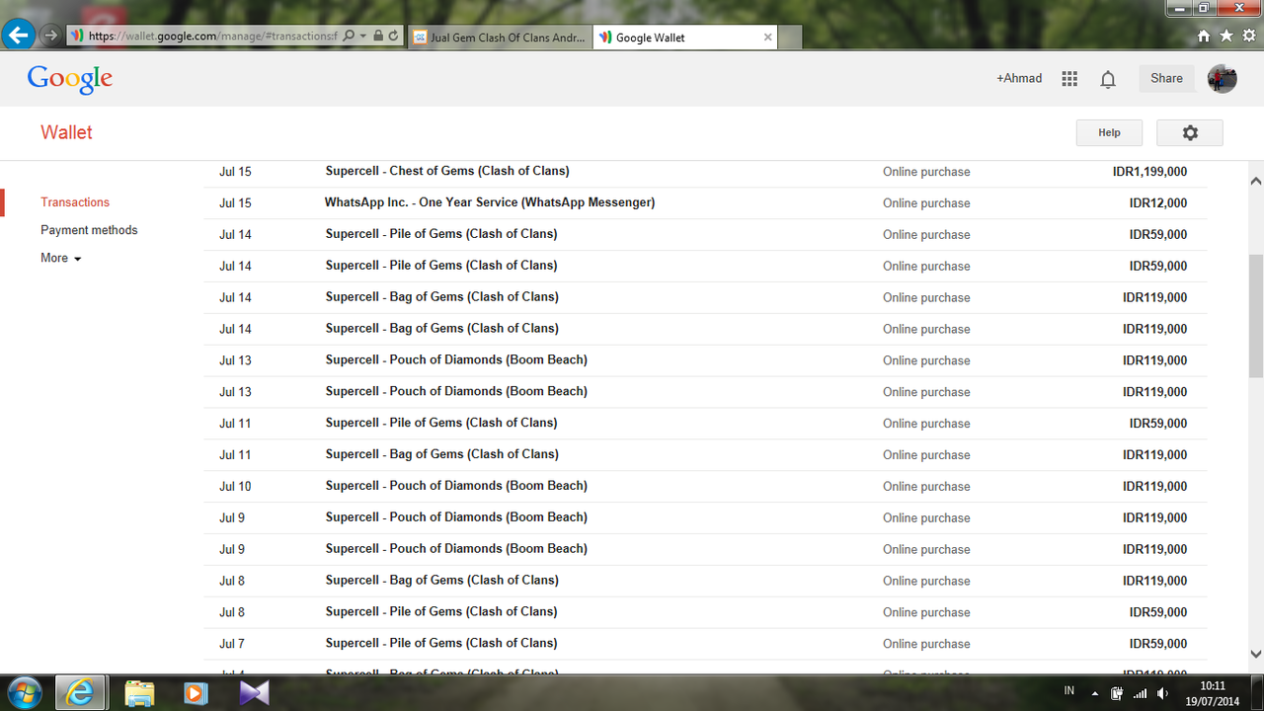Click the vertical scrollbar thumb

click(1256, 316)
